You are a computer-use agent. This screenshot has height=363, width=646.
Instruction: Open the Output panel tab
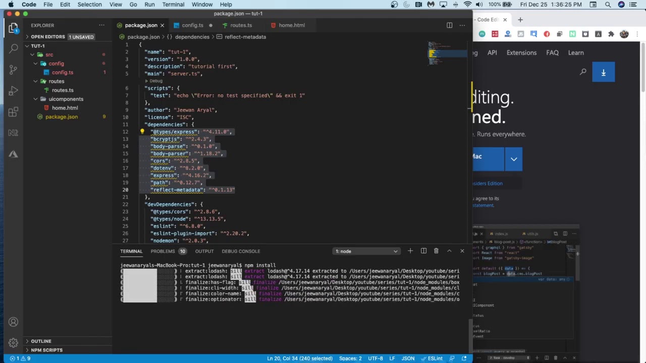click(x=204, y=251)
